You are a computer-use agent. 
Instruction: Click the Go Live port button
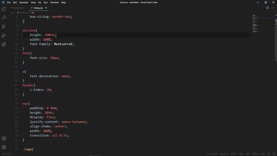pyautogui.click(x=258, y=154)
